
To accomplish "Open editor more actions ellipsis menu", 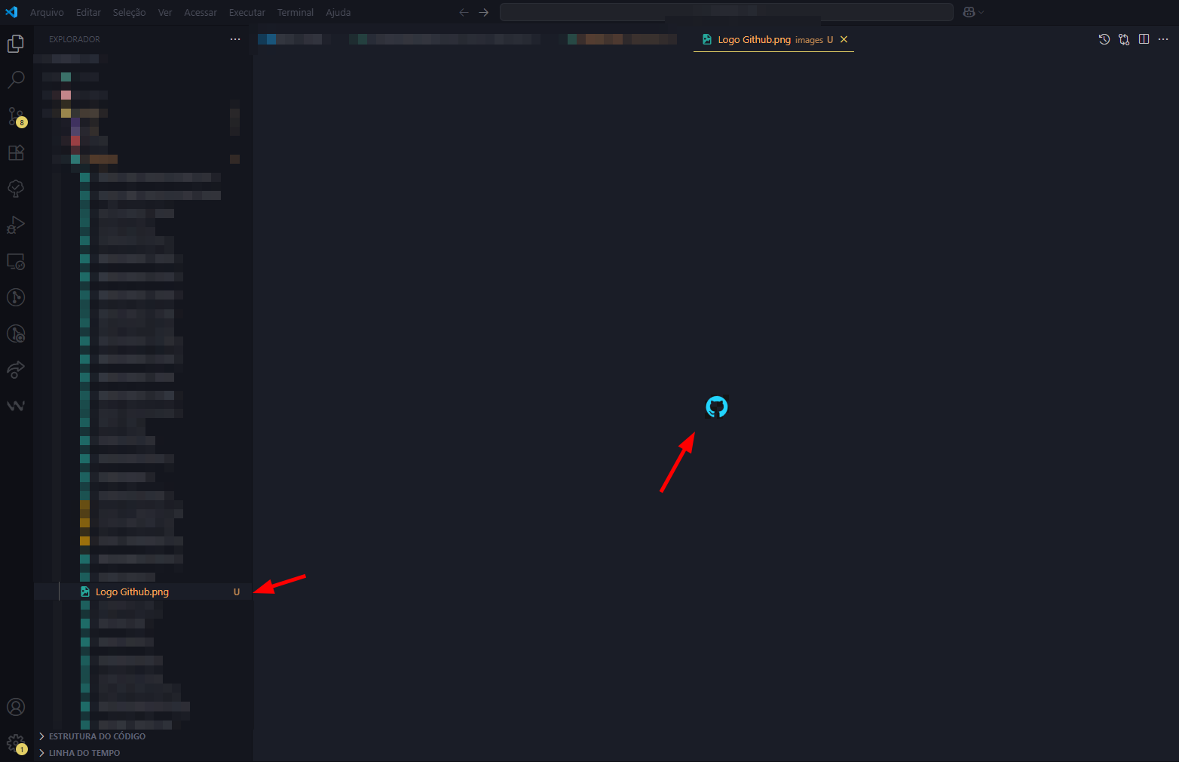I will [x=1163, y=39].
